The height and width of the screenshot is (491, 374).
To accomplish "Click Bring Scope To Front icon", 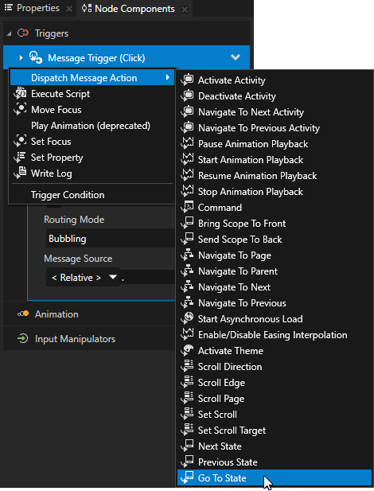I will tap(188, 223).
